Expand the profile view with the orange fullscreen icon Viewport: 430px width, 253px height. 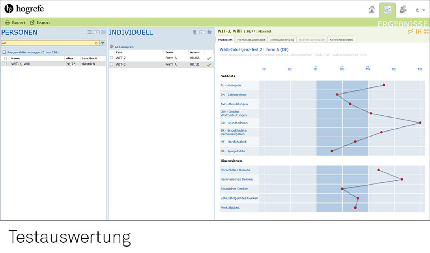(426, 32)
